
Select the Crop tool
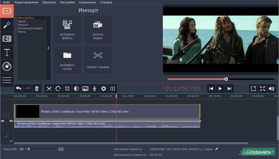67,89
